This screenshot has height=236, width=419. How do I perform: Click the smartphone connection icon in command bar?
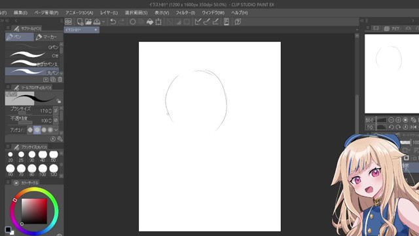(x=227, y=22)
